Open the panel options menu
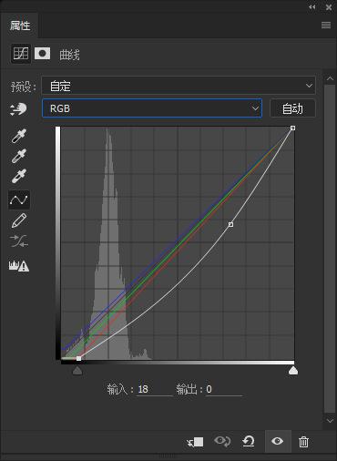The image size is (337, 461). [326, 25]
